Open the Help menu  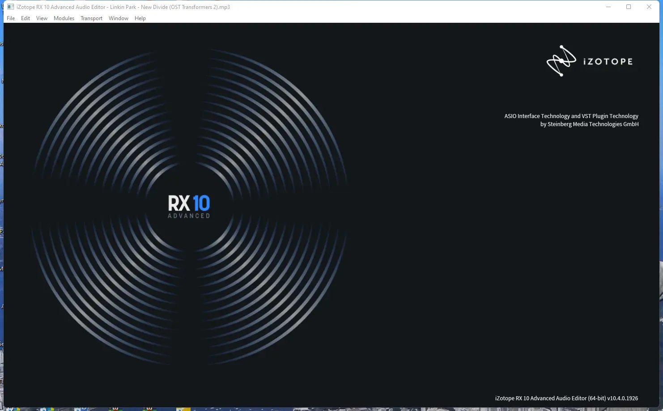140,18
